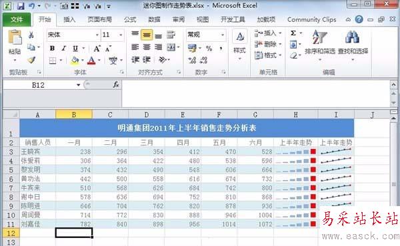Click the AutoSum sigma icon

pyautogui.click(x=293, y=33)
